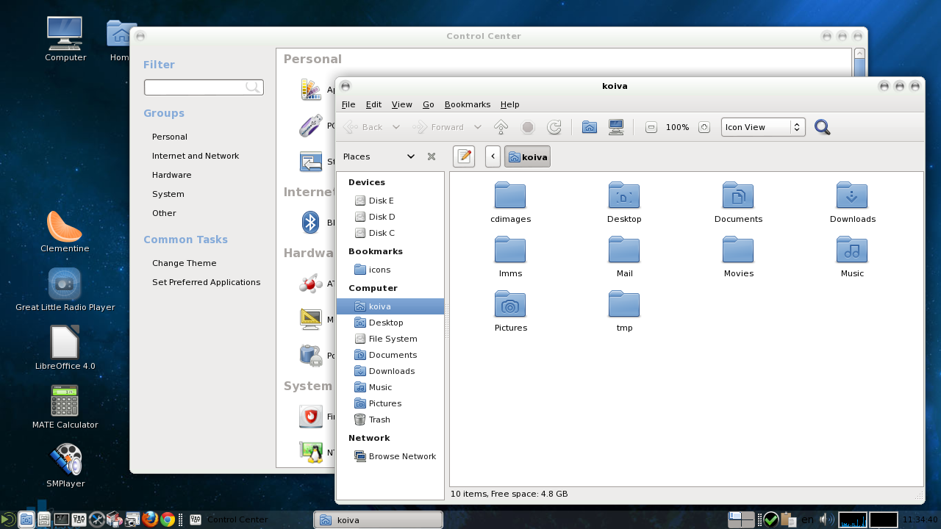The image size is (941, 529).
Task: Zoom out with the minus button
Action: coord(651,127)
